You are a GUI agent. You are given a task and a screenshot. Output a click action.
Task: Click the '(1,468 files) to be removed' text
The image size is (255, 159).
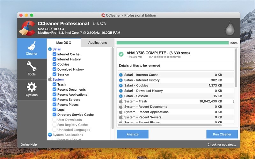pyautogui.click(x=165, y=57)
